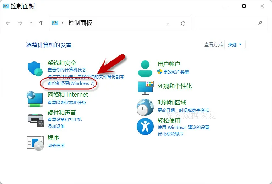Open the Ease of Access icon
272x184 pixels.
click(x=145, y=126)
